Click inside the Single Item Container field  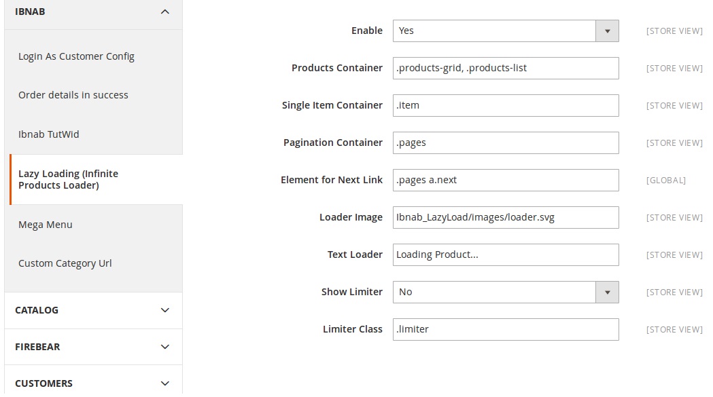coord(505,105)
